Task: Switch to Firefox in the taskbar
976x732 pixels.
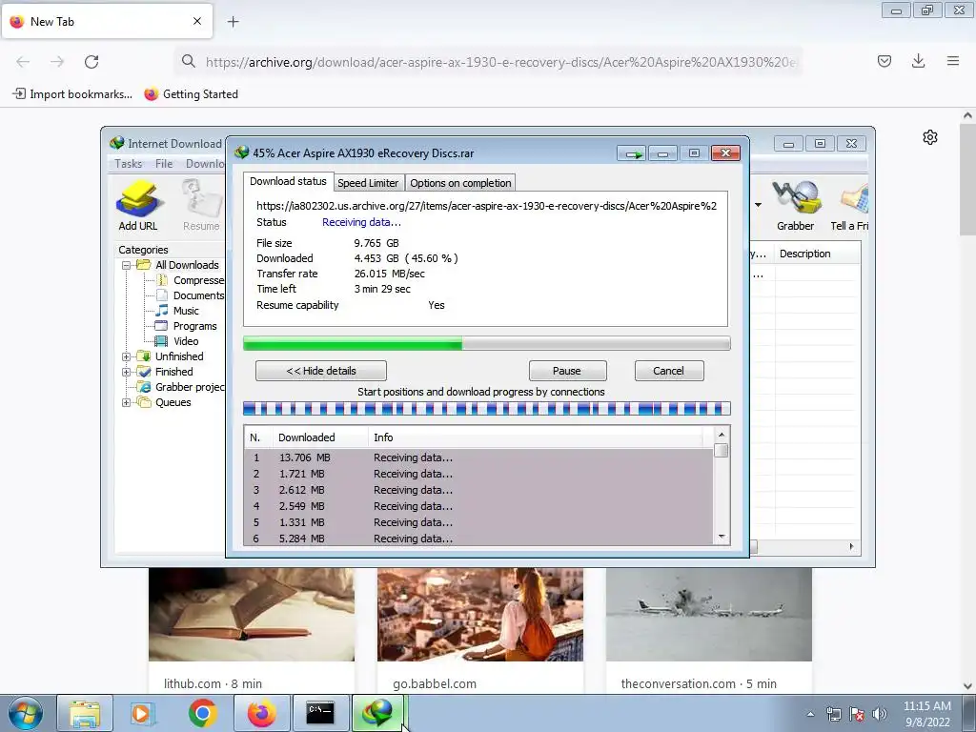Action: 262,713
